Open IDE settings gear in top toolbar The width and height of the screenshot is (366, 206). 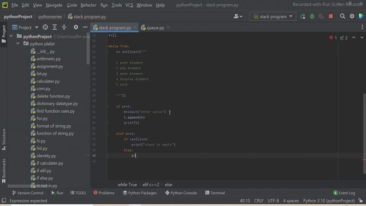(352, 16)
